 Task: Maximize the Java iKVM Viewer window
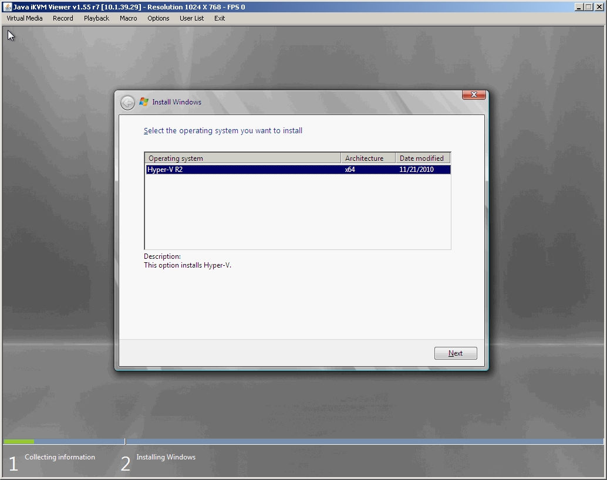tap(588, 7)
